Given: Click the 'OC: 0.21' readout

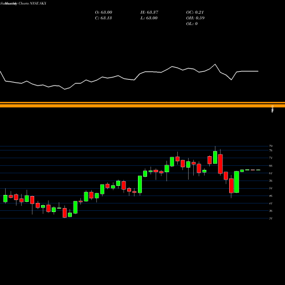Looking at the screenshot, I should 195,13.
